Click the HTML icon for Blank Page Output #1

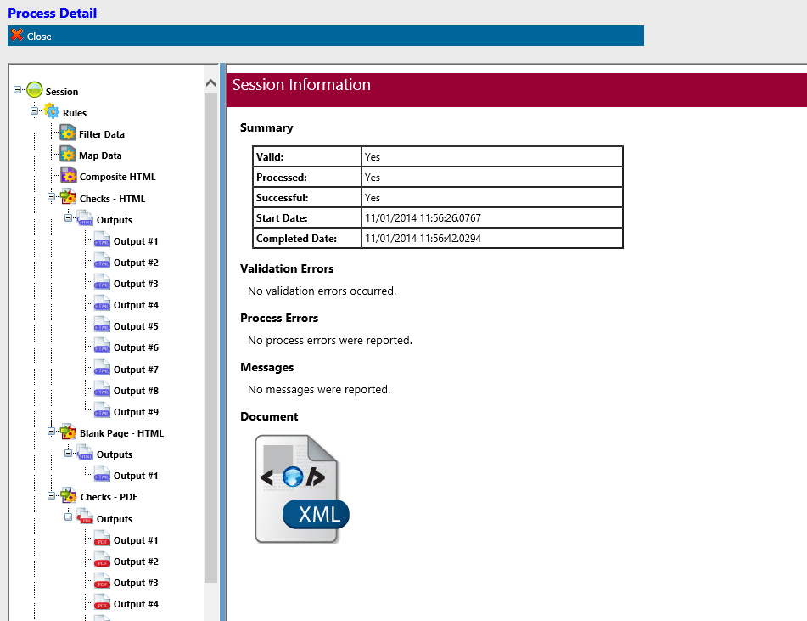(x=102, y=475)
